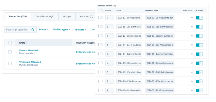
Task: Open the Groups tab
Action: click(67, 16)
